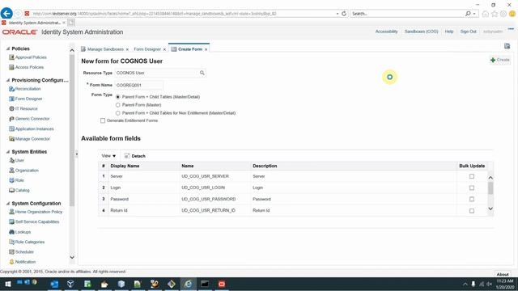Screen dimensions: 518x291
Task: Collapse the System Configuration section
Action: tap(8, 204)
